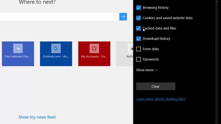The height and width of the screenshot is (124, 221).
Task: Click Show my news feed link
Action: 37,117
